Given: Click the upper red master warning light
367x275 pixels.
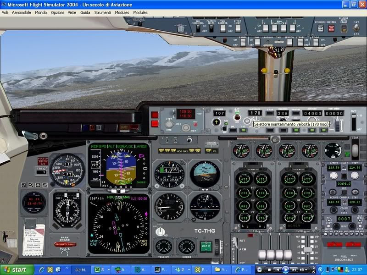Looking at the screenshot, I should coord(155,115).
